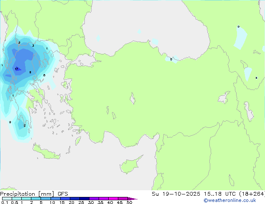Click the 1–2 mm legend color swatch

click(x=26, y=199)
